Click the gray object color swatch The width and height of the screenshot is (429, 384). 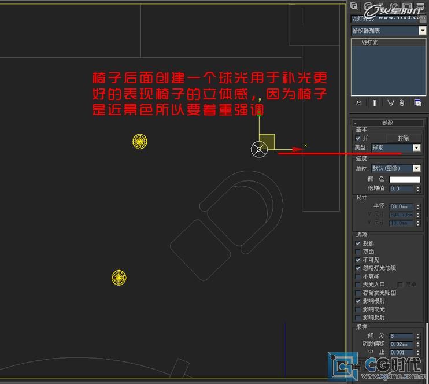click(x=423, y=19)
